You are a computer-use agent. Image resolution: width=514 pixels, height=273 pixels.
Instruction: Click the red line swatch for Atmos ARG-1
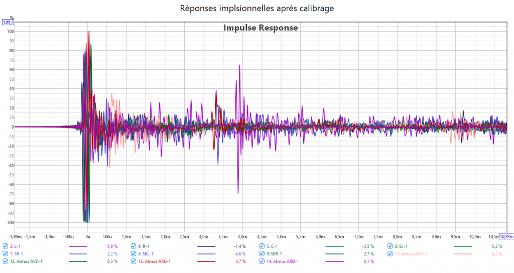coord(206,262)
